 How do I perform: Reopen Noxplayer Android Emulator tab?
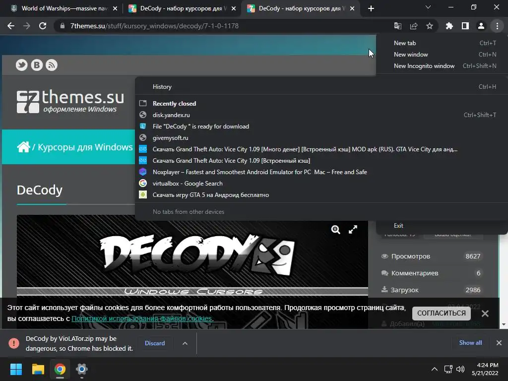click(x=321, y=172)
